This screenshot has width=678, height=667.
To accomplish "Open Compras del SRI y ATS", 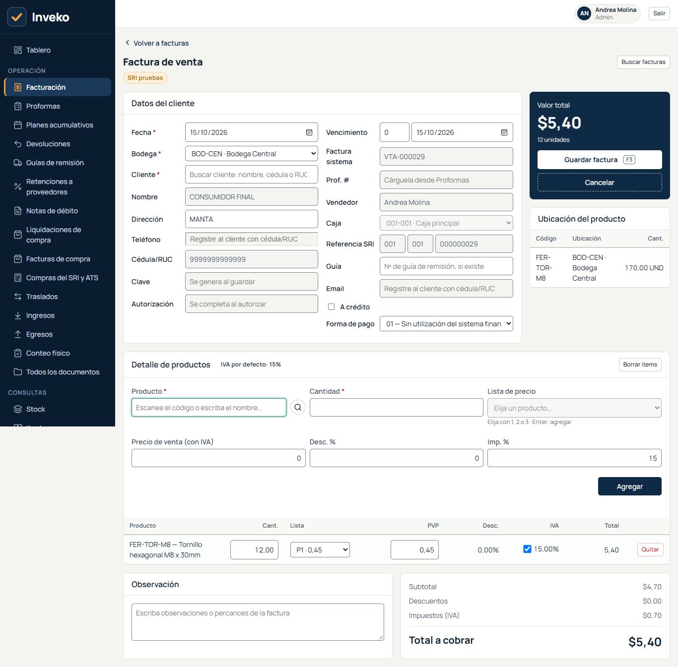I will click(x=58, y=278).
